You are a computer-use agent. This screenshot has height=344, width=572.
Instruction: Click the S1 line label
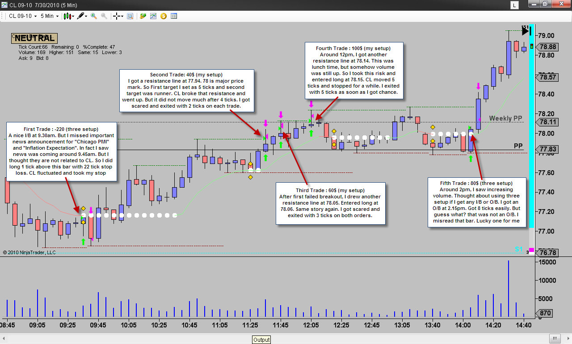(519, 249)
